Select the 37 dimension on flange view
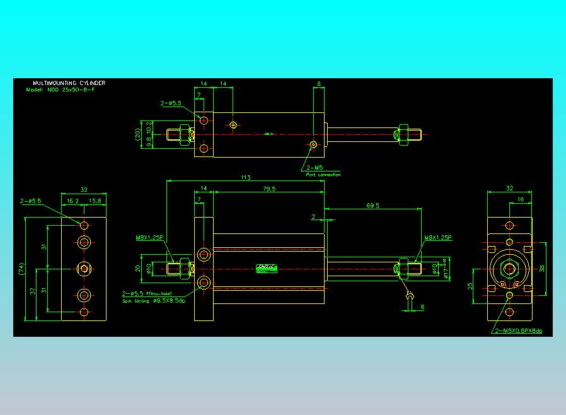The width and height of the screenshot is (566, 415). 33,291
